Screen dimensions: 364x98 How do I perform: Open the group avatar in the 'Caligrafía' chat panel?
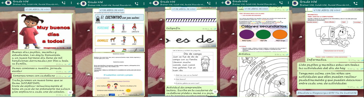156,3
